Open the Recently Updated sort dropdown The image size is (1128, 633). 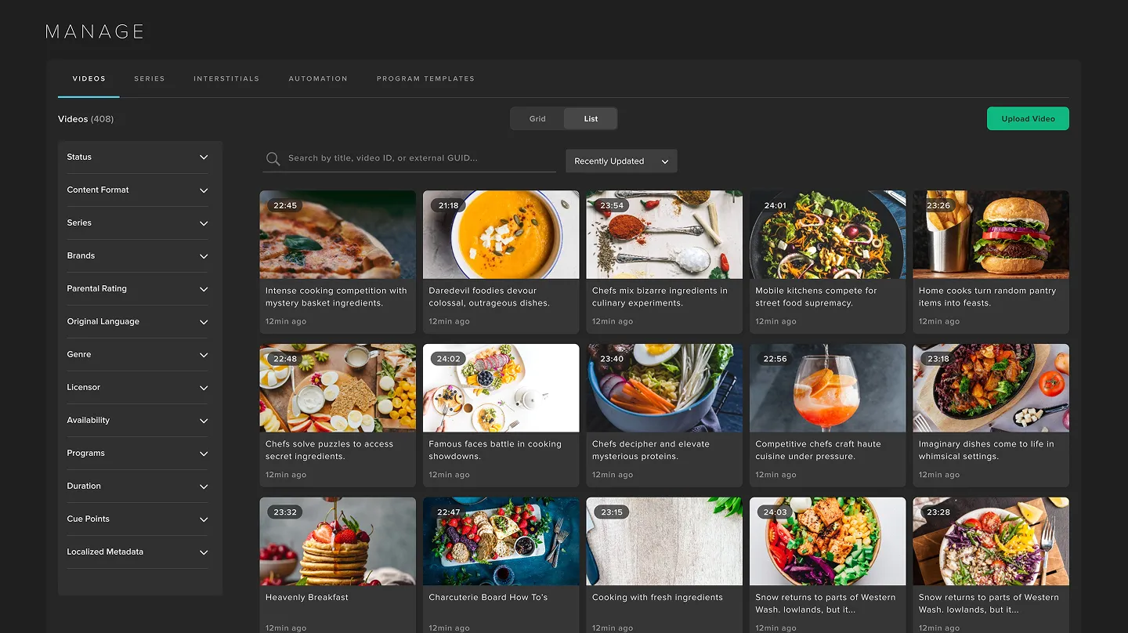coord(621,161)
